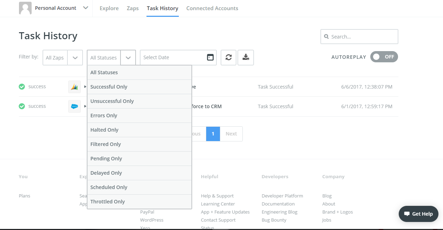Screen dimensions: 443x230
Task: Click in the Search input field
Action: [x=359, y=36]
